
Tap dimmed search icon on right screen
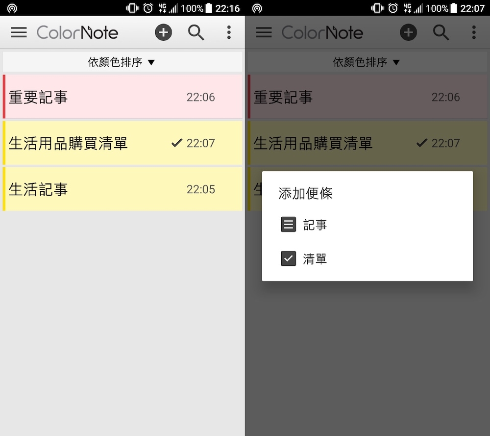[x=441, y=32]
